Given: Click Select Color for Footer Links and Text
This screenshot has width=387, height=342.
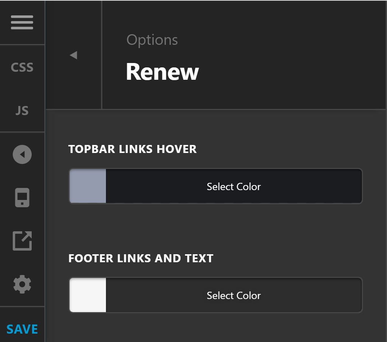Looking at the screenshot, I should [234, 296].
